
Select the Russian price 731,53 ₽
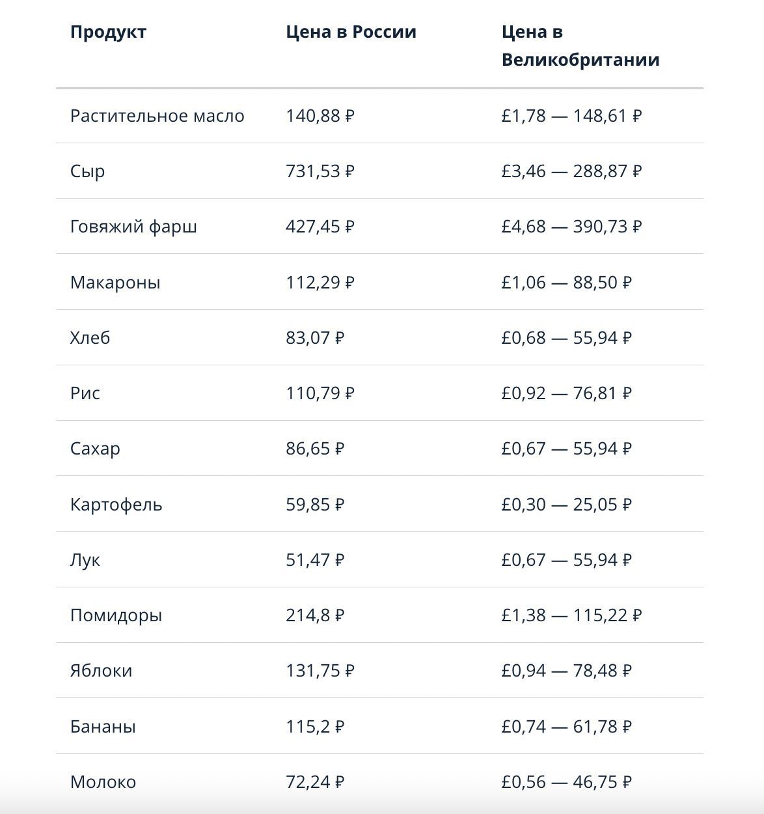320,171
